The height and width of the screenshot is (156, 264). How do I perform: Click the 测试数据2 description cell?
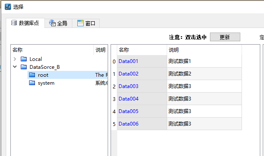(204, 73)
